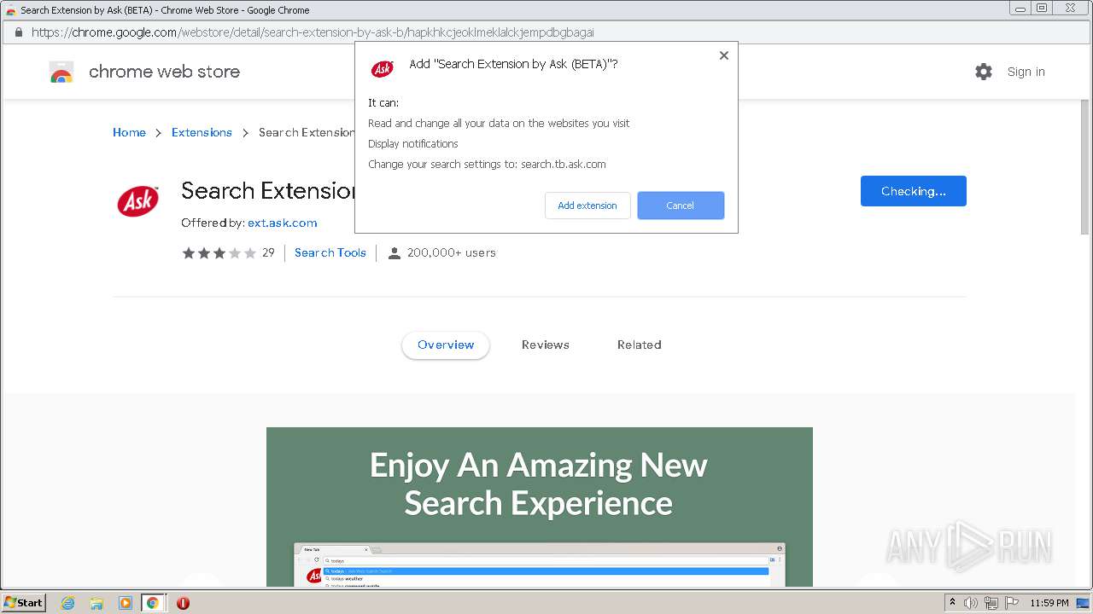Go to Home breadcrumb link
The image size is (1093, 614).
tap(129, 132)
